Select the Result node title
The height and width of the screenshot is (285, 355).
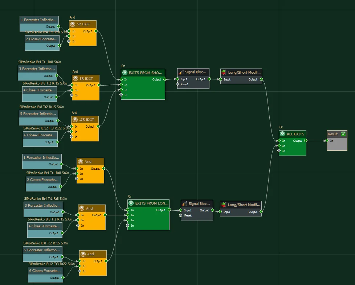click(333, 134)
